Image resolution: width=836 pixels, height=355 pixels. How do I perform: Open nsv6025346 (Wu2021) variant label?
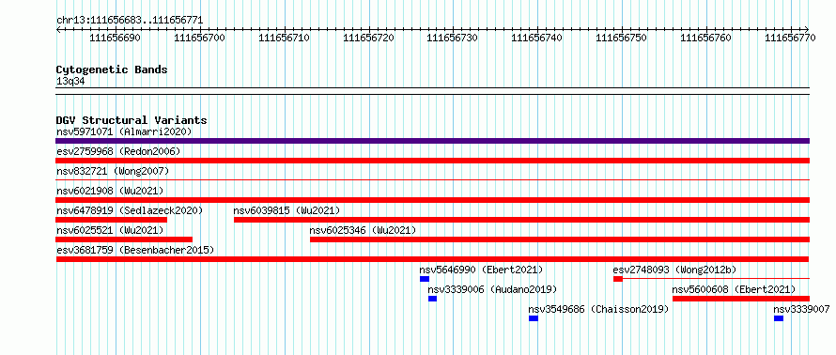coord(363,230)
